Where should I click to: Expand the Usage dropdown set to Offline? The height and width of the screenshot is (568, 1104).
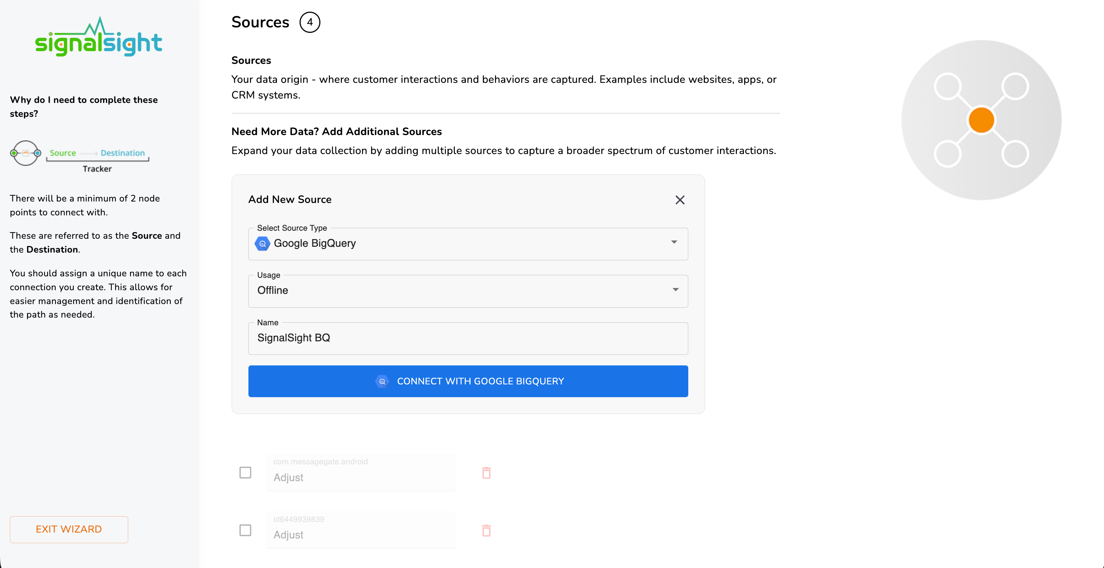click(468, 291)
